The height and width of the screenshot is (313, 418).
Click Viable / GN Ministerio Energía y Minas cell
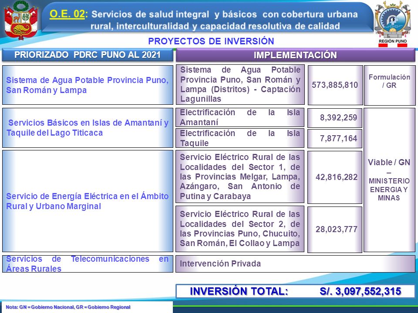tap(389, 180)
